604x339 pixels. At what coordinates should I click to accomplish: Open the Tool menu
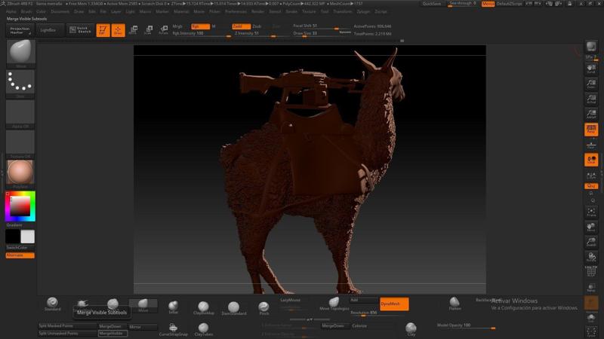(325, 11)
